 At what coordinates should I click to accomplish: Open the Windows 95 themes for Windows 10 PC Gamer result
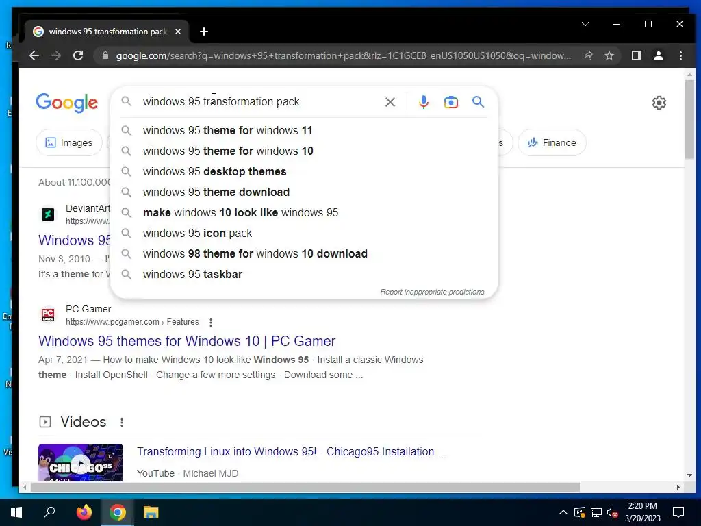[187, 341]
